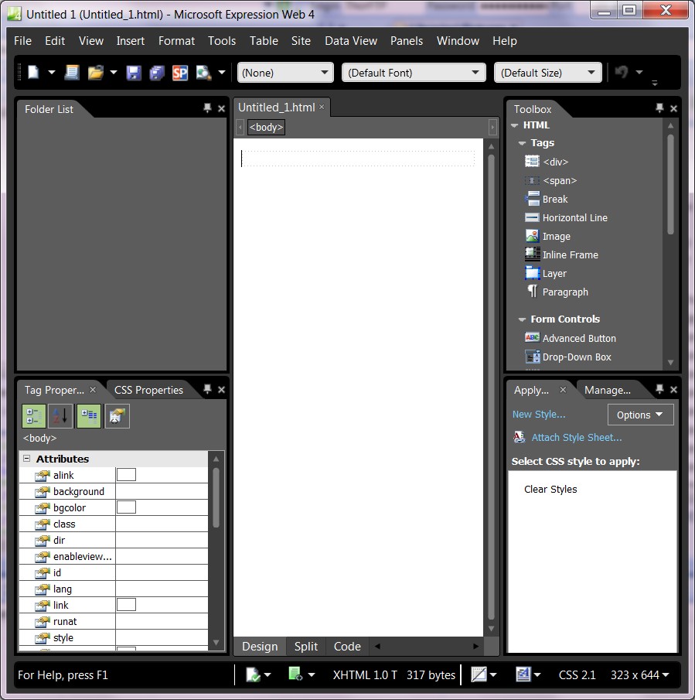Open the New Site toolbar icon
The image size is (695, 700).
coord(72,73)
